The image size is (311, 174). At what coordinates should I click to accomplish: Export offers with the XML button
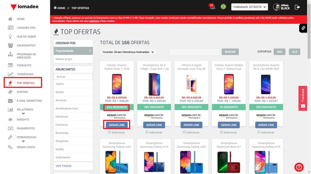[279, 52]
